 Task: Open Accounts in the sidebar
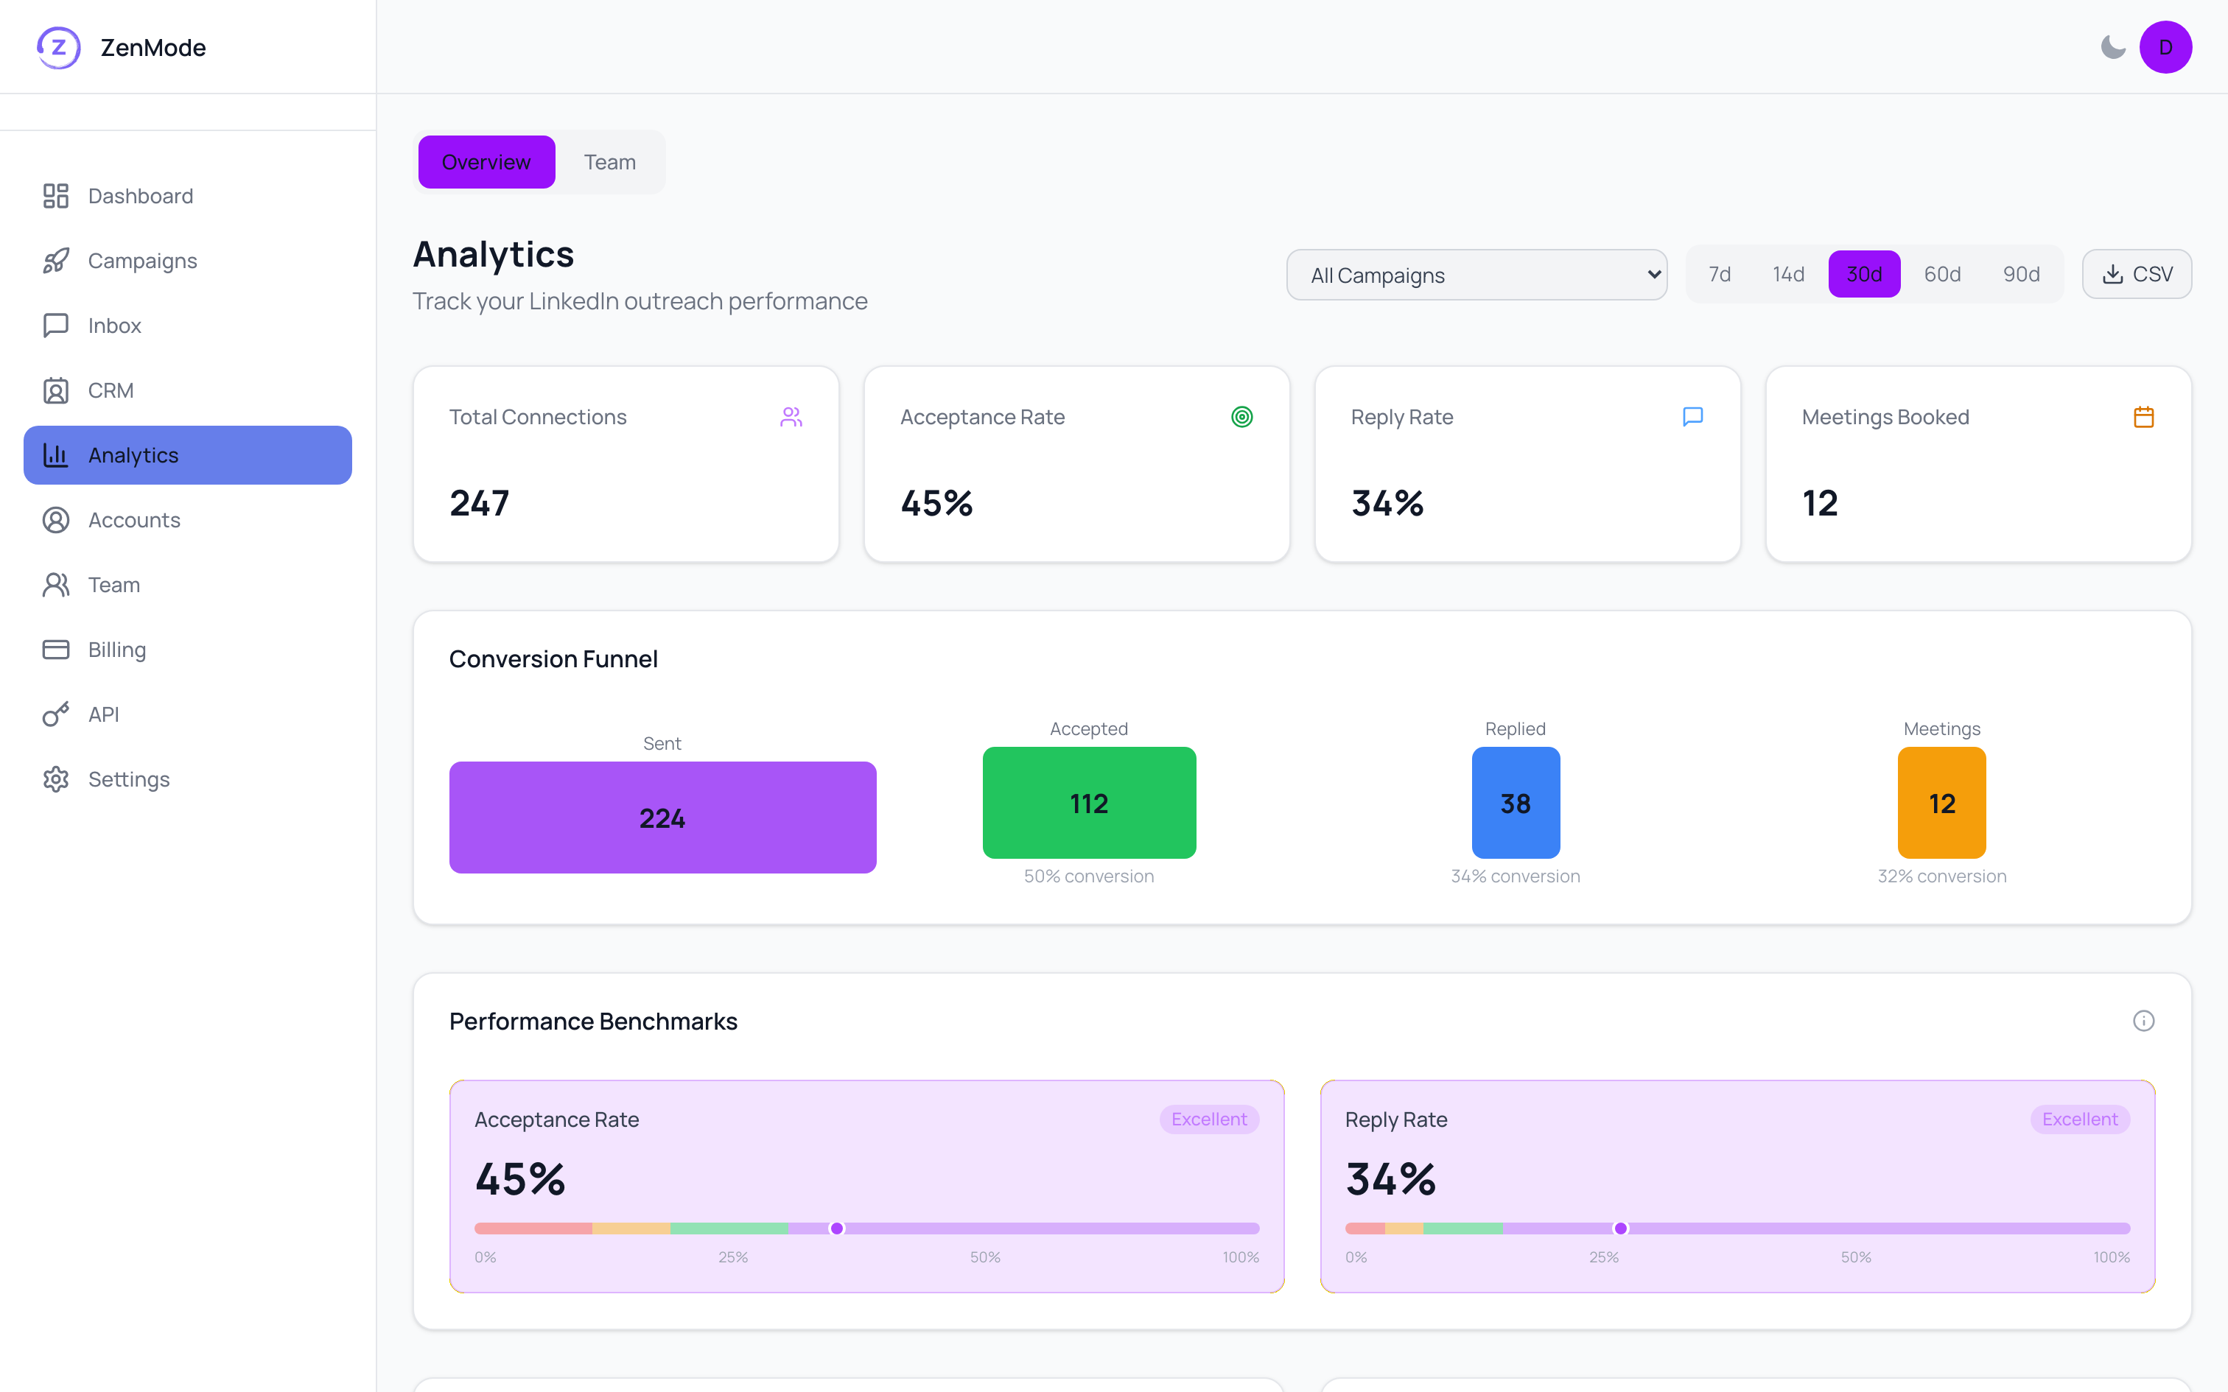[188, 520]
